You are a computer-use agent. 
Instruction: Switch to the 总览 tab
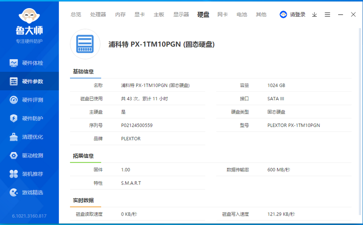76,15
